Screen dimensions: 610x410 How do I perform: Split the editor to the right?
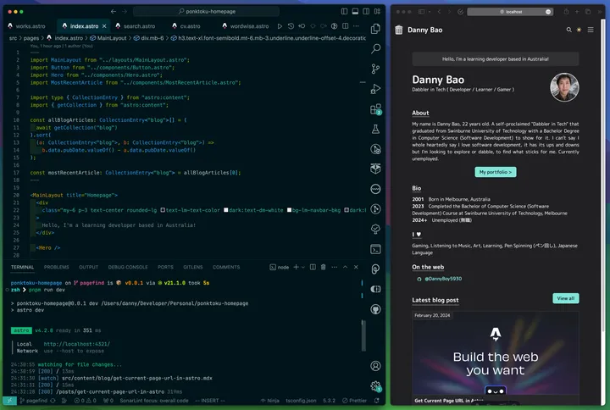tap(345, 26)
